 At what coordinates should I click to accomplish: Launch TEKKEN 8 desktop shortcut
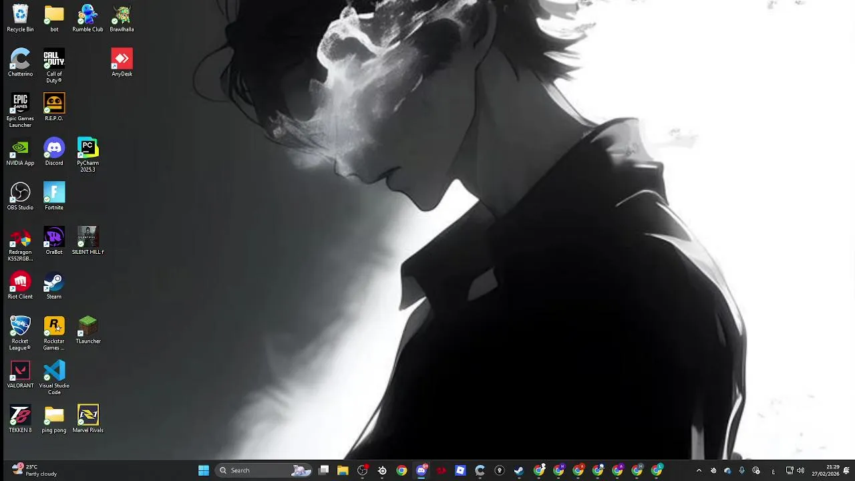click(x=20, y=419)
